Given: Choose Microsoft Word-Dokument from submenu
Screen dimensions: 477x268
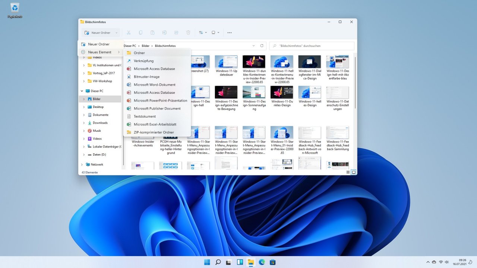Looking at the screenshot, I should [157, 84].
